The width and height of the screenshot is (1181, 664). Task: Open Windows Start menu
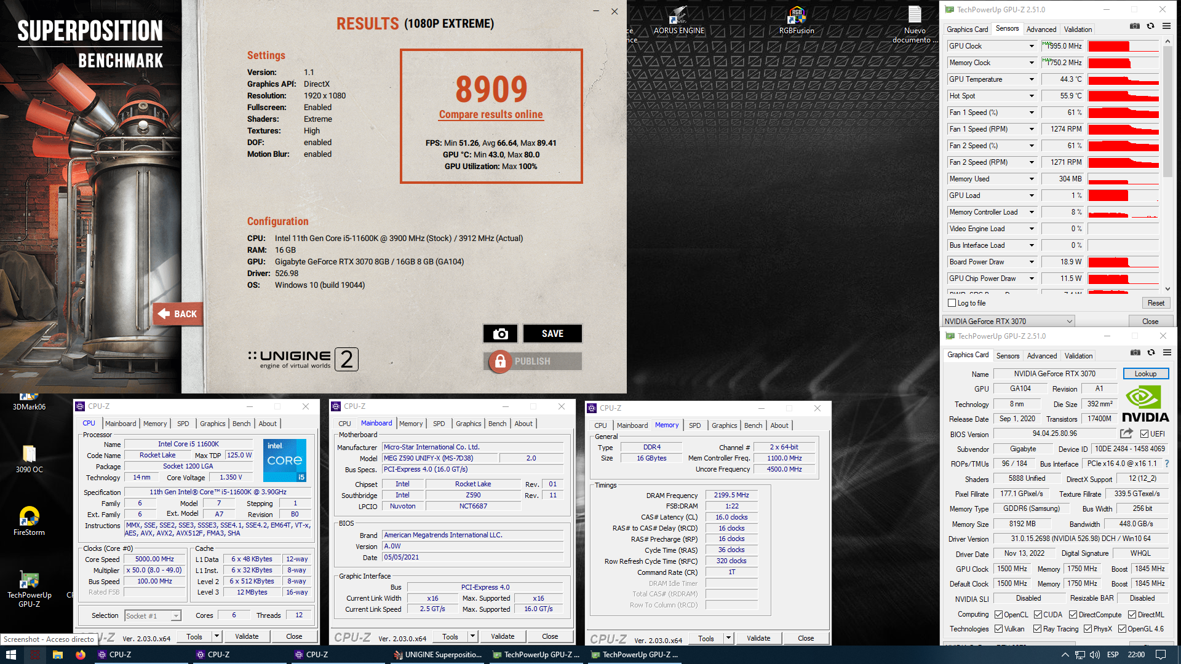11,655
